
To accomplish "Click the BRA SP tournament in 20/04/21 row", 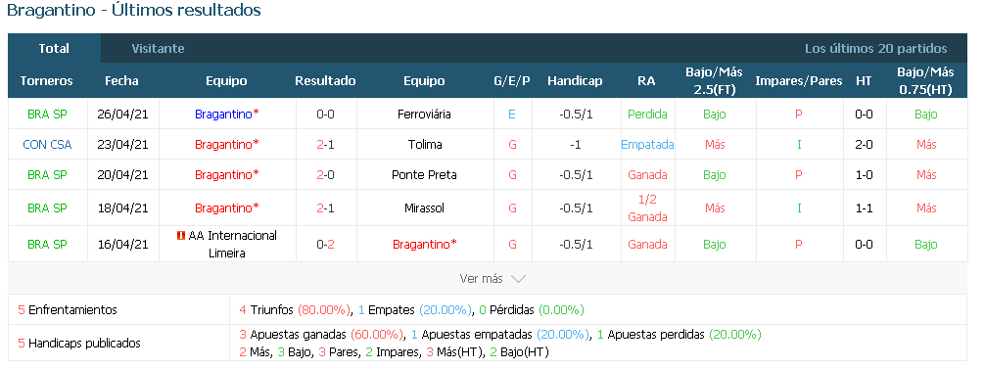I will coord(47,174).
